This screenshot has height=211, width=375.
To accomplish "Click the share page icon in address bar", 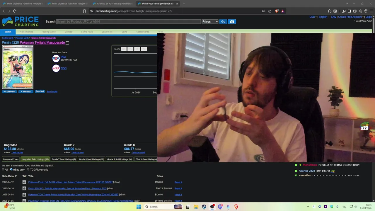I will tap(270, 11).
